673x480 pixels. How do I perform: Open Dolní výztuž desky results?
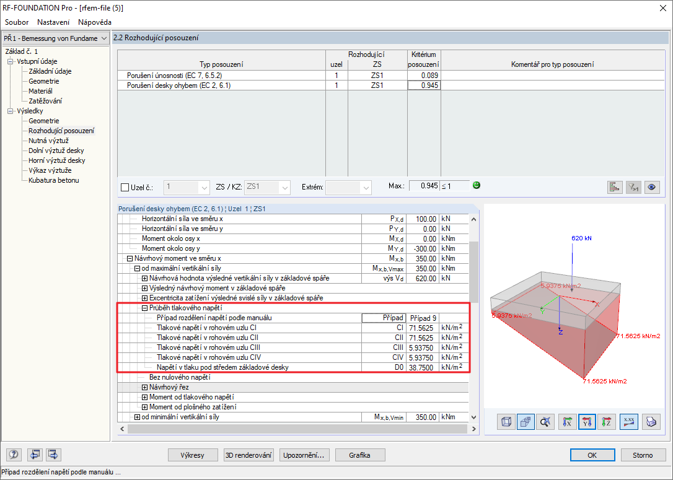[56, 151]
